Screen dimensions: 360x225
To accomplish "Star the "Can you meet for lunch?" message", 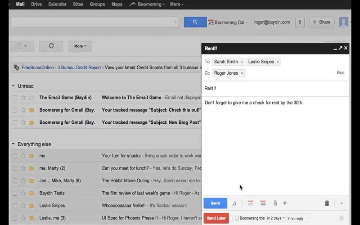I will click(23, 168).
